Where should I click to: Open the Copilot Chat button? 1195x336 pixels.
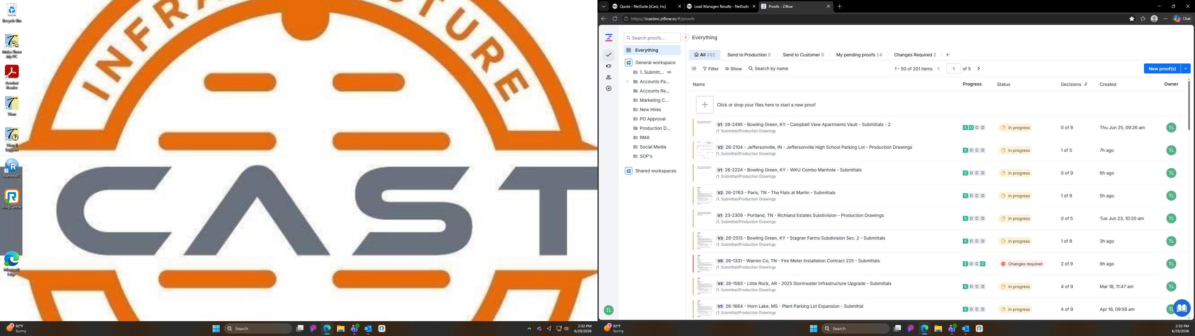click(x=1182, y=19)
